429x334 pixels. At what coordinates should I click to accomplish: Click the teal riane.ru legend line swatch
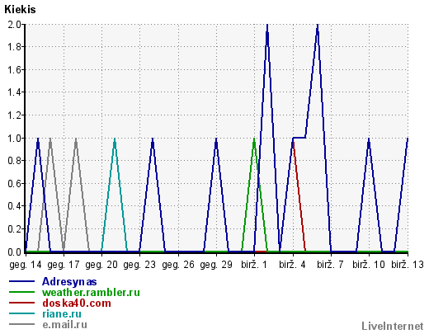tap(22, 313)
